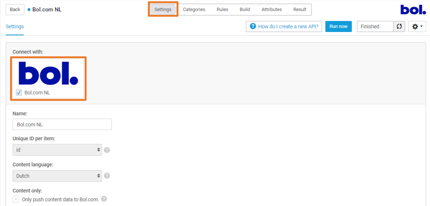Click the Finished status field
The height and width of the screenshot is (206, 430).
click(375, 26)
